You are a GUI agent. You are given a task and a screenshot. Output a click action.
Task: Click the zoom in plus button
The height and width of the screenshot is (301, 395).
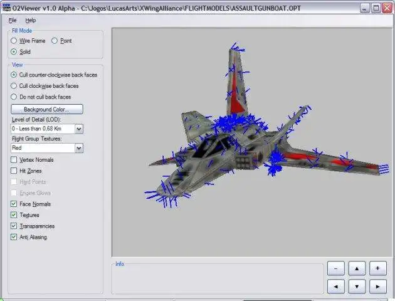(x=378, y=268)
